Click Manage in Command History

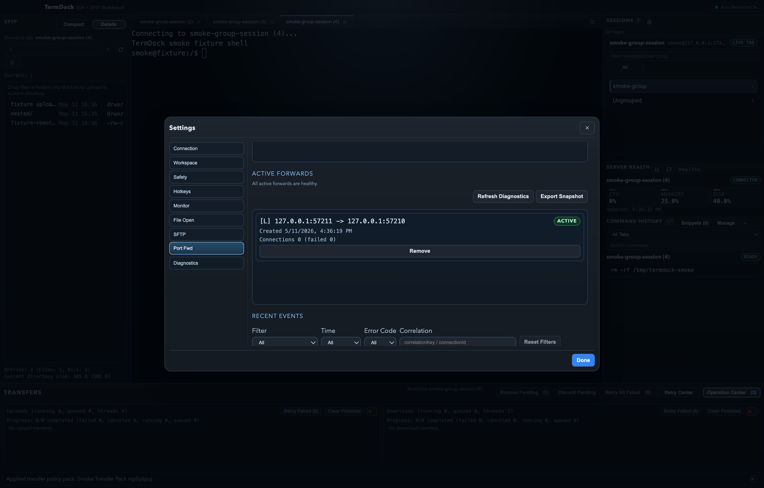coord(726,223)
